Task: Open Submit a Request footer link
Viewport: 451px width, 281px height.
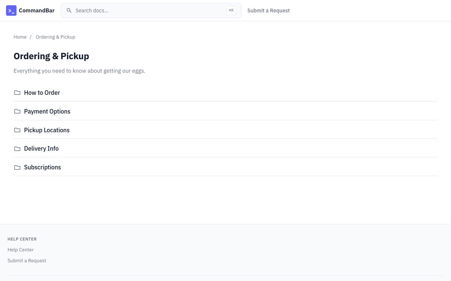Action: pos(27,261)
